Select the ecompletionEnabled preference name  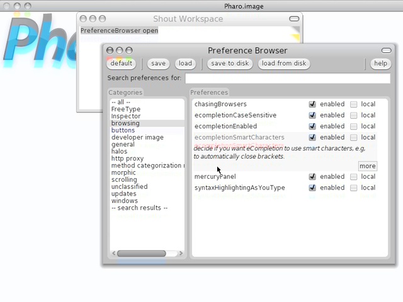pos(225,126)
